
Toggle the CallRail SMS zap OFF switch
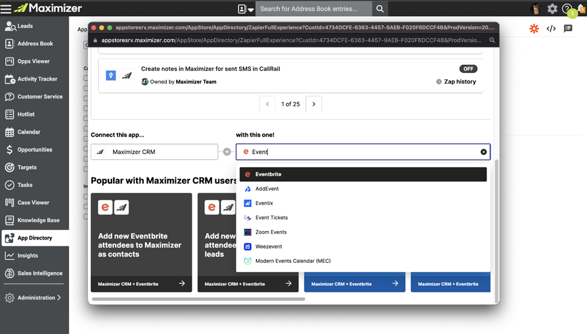click(x=468, y=69)
